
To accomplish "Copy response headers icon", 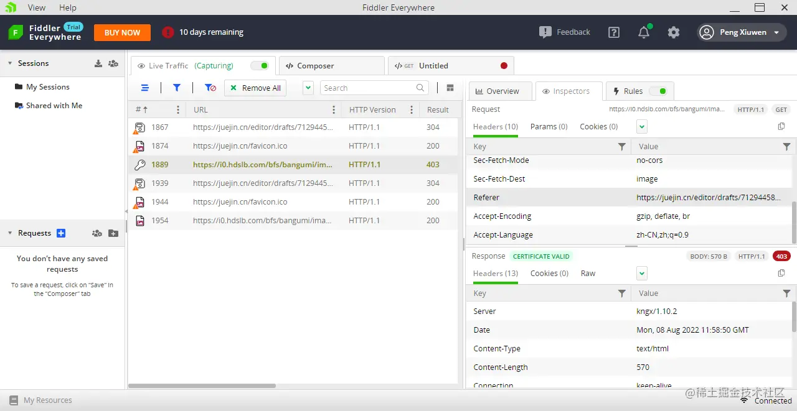I will 781,273.
